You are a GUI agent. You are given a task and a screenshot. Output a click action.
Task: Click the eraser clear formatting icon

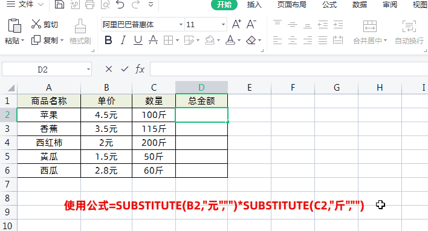[x=251, y=41]
